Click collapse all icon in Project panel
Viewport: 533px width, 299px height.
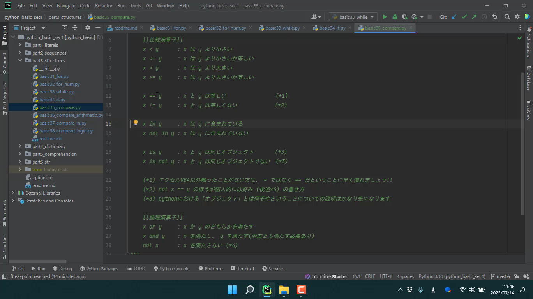click(75, 28)
